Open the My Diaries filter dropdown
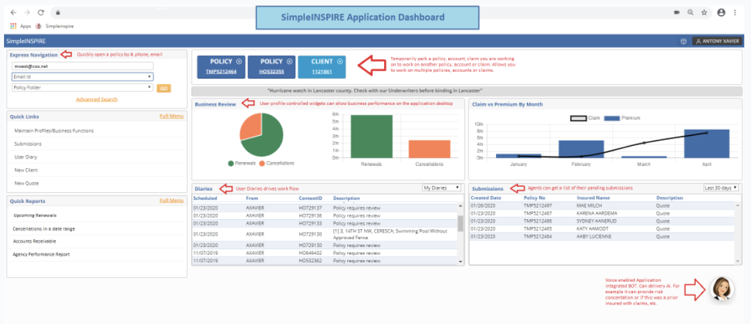The height and width of the screenshot is (324, 751). tap(441, 188)
